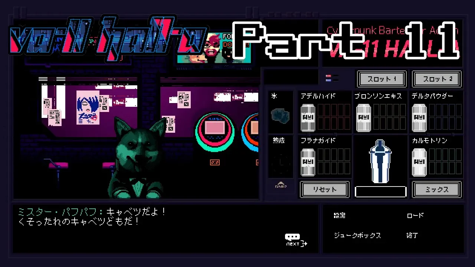This screenshot has width=475, height=267.
Task: Click the Karmotrine ingredient counter grid
Action: [x=445, y=162]
